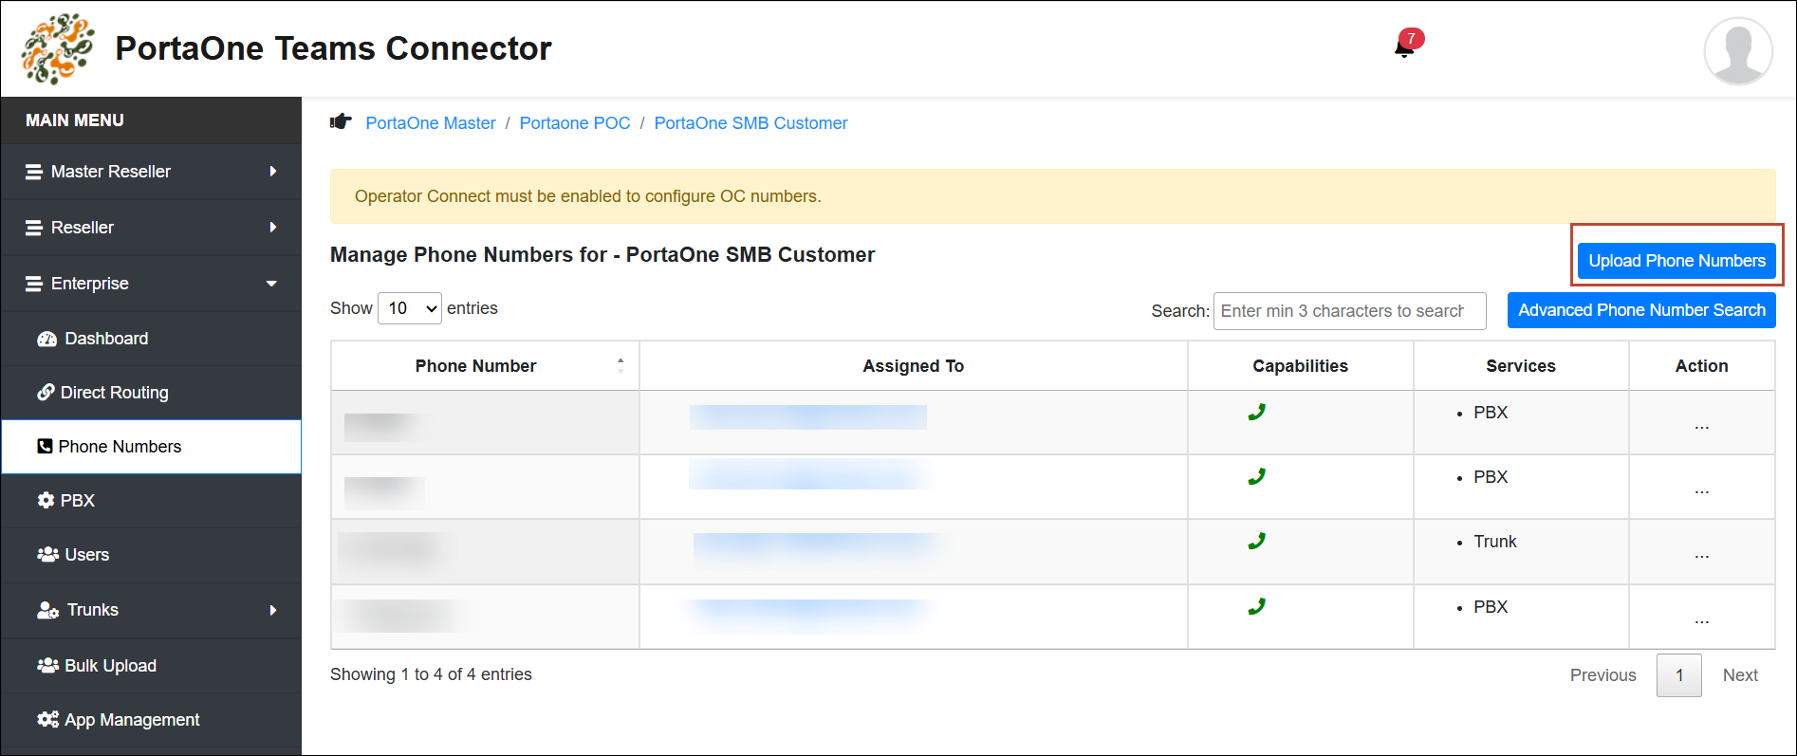Click the PBX gear icon
Screen dimensions: 1797x756
point(46,500)
